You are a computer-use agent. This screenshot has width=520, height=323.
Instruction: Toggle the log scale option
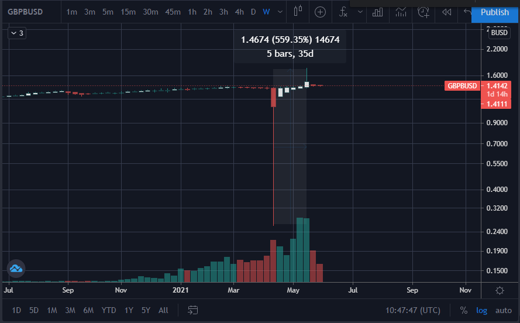[x=481, y=310]
